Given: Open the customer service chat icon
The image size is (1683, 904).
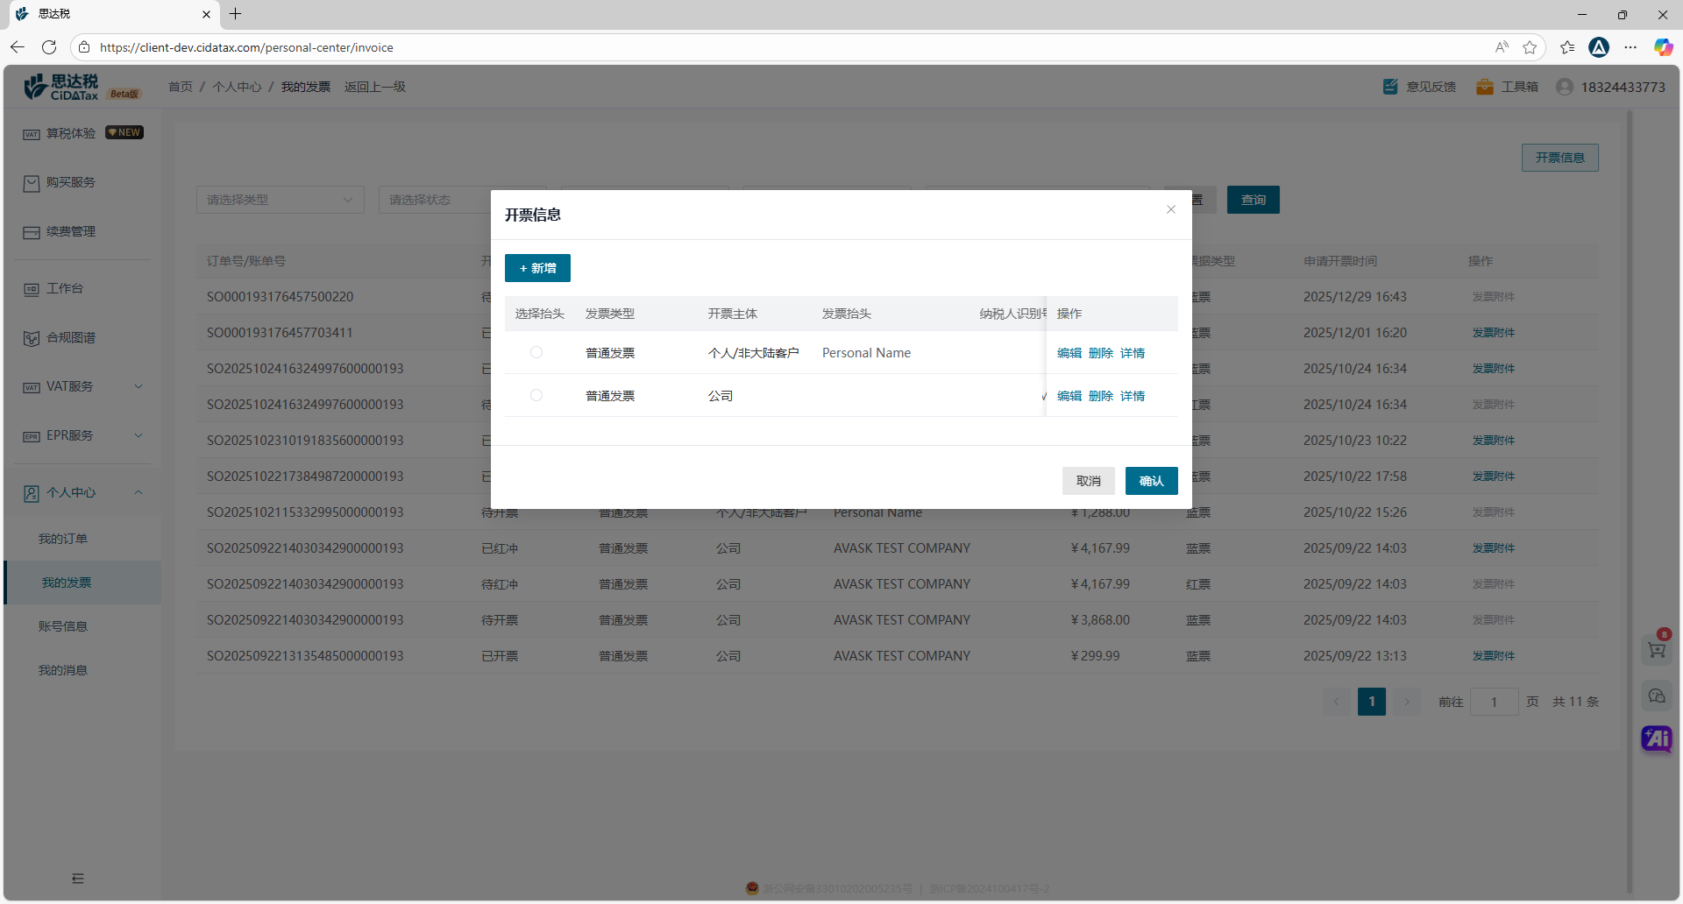Looking at the screenshot, I should tap(1656, 696).
